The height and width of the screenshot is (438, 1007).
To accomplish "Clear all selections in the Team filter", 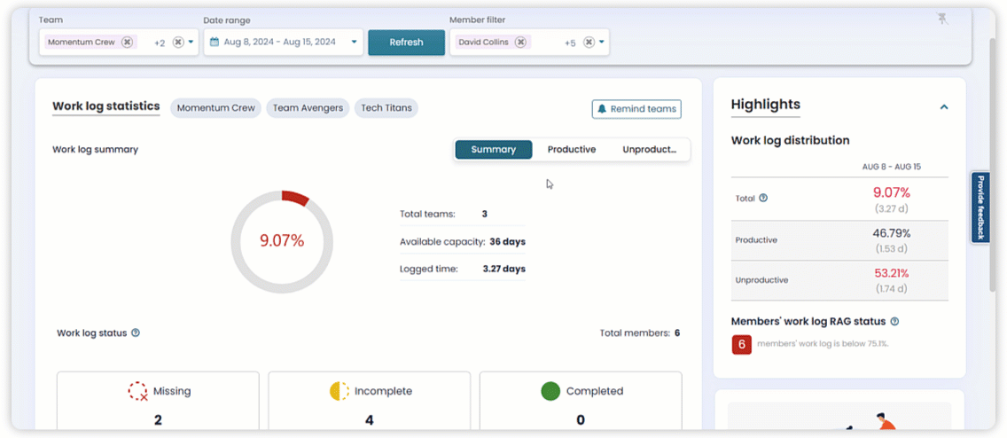I will [177, 42].
